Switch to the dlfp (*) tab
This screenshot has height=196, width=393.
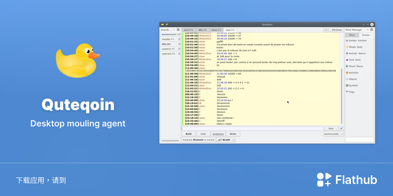click(x=202, y=30)
